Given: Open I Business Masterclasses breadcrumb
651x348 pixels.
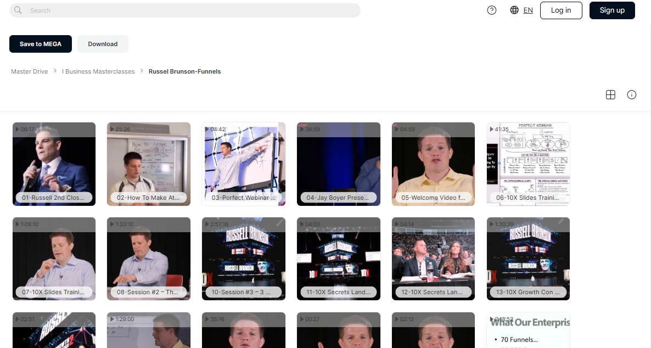Looking at the screenshot, I should coord(98,71).
